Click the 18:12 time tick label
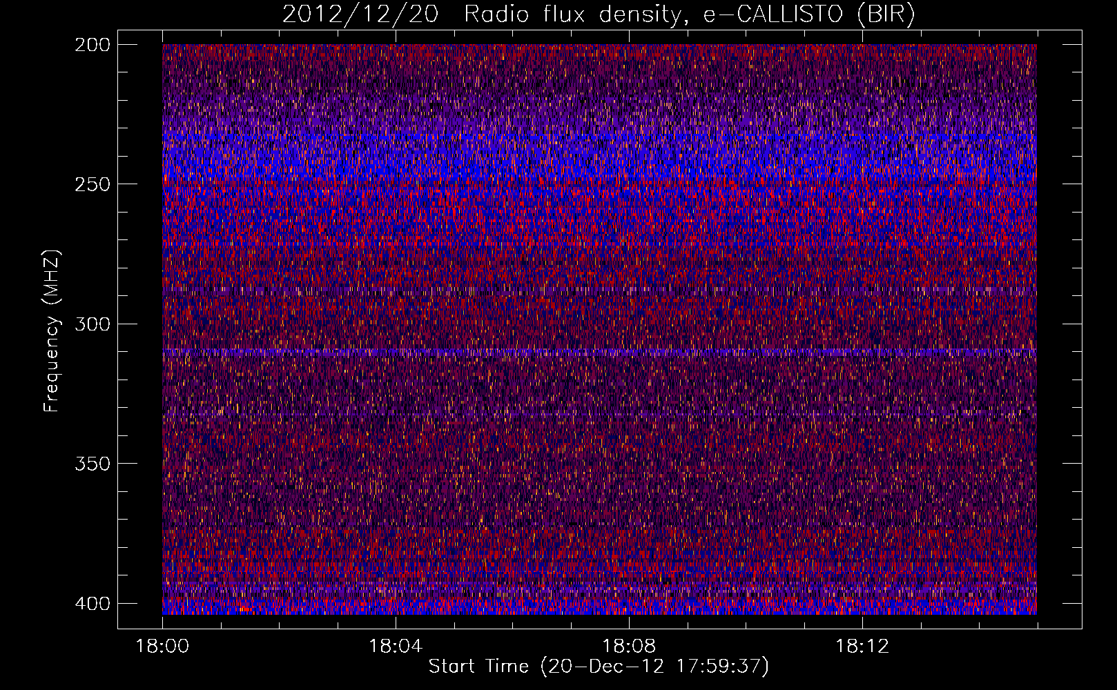1117x690 pixels. [862, 647]
